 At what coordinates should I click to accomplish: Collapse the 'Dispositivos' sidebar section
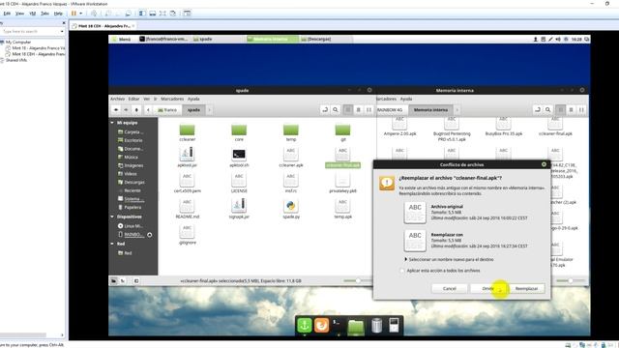click(112, 217)
